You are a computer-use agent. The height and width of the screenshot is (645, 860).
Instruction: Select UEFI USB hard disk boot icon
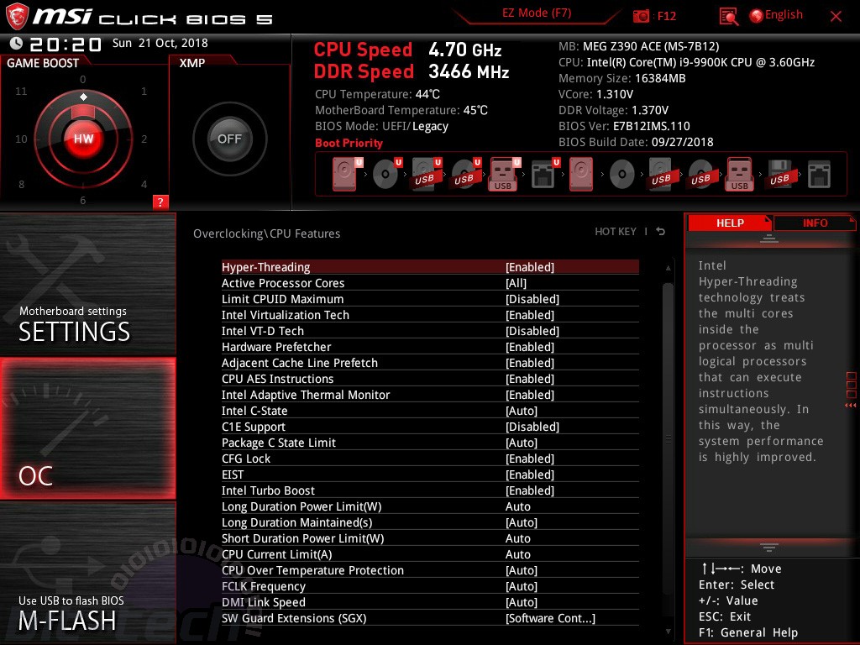point(426,174)
